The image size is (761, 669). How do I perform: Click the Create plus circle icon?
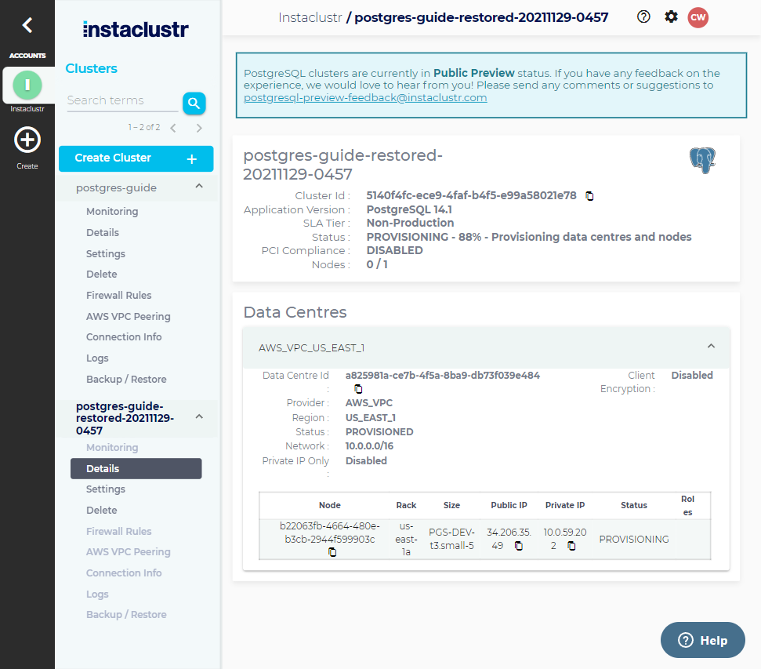(27, 140)
